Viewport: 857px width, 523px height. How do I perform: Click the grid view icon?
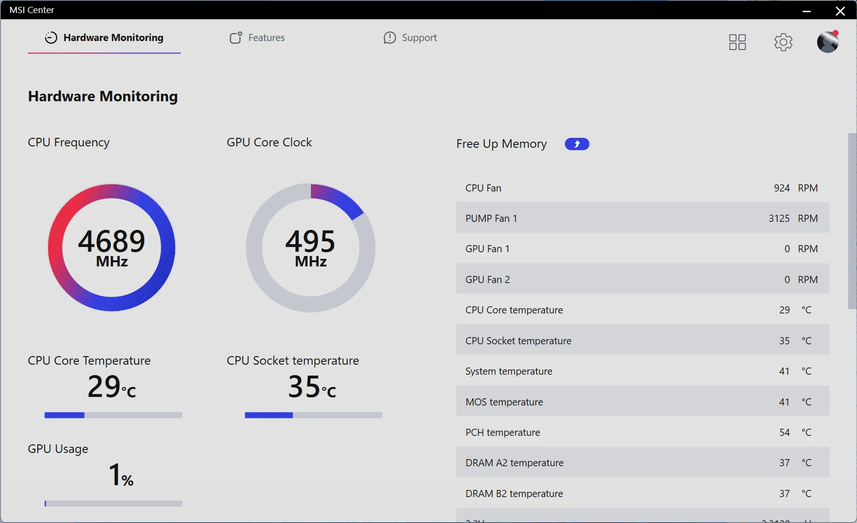pos(737,42)
